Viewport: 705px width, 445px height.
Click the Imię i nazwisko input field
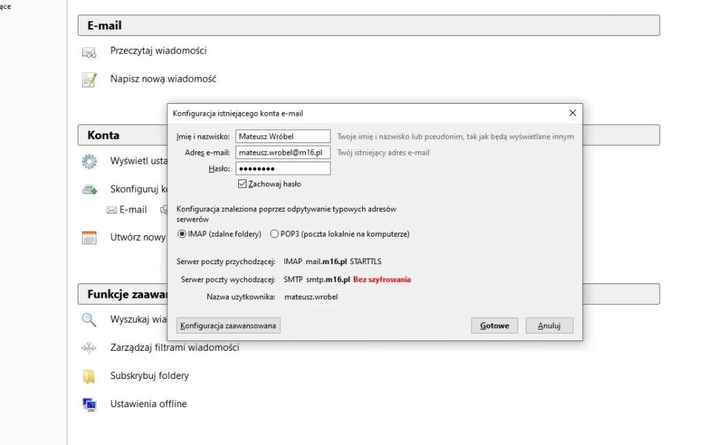pos(283,137)
